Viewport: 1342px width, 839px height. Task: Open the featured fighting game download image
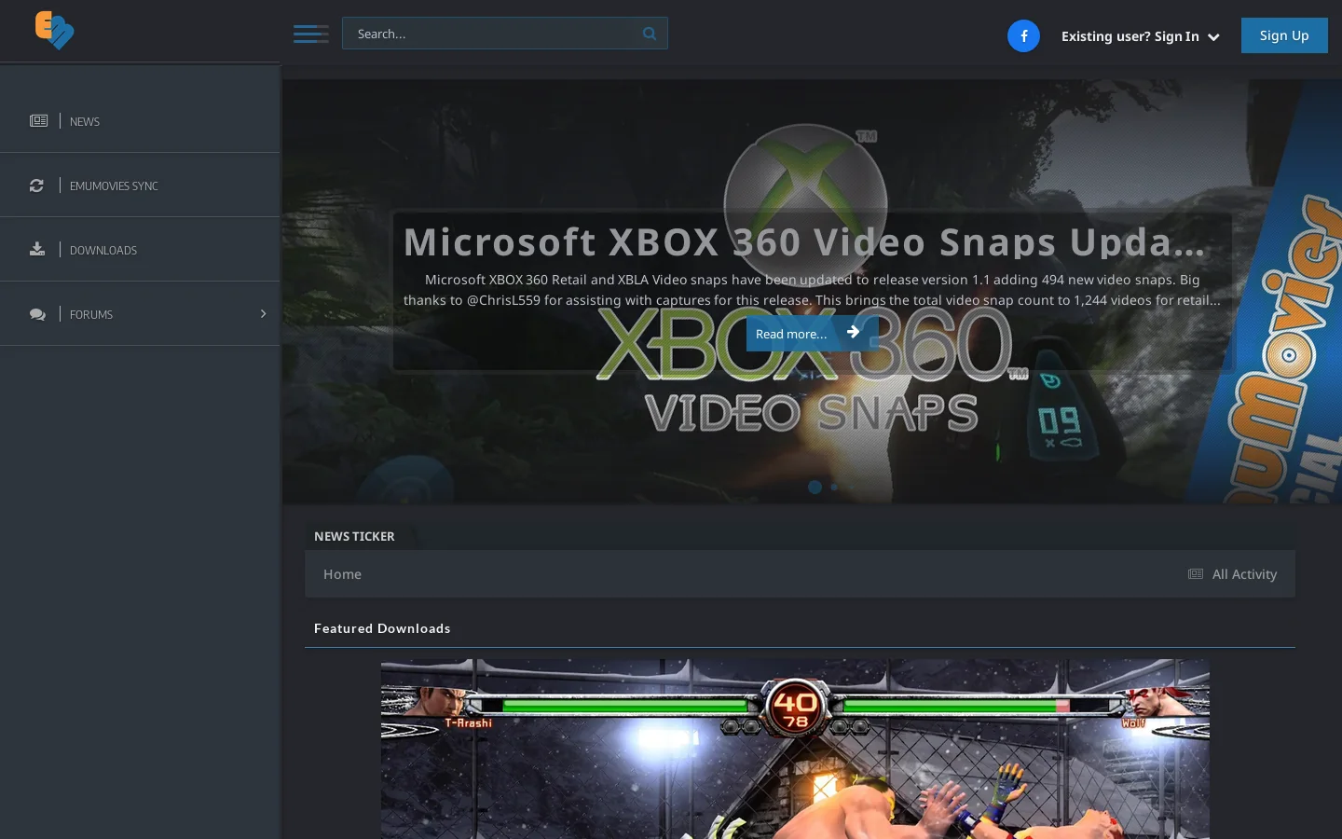tap(795, 750)
